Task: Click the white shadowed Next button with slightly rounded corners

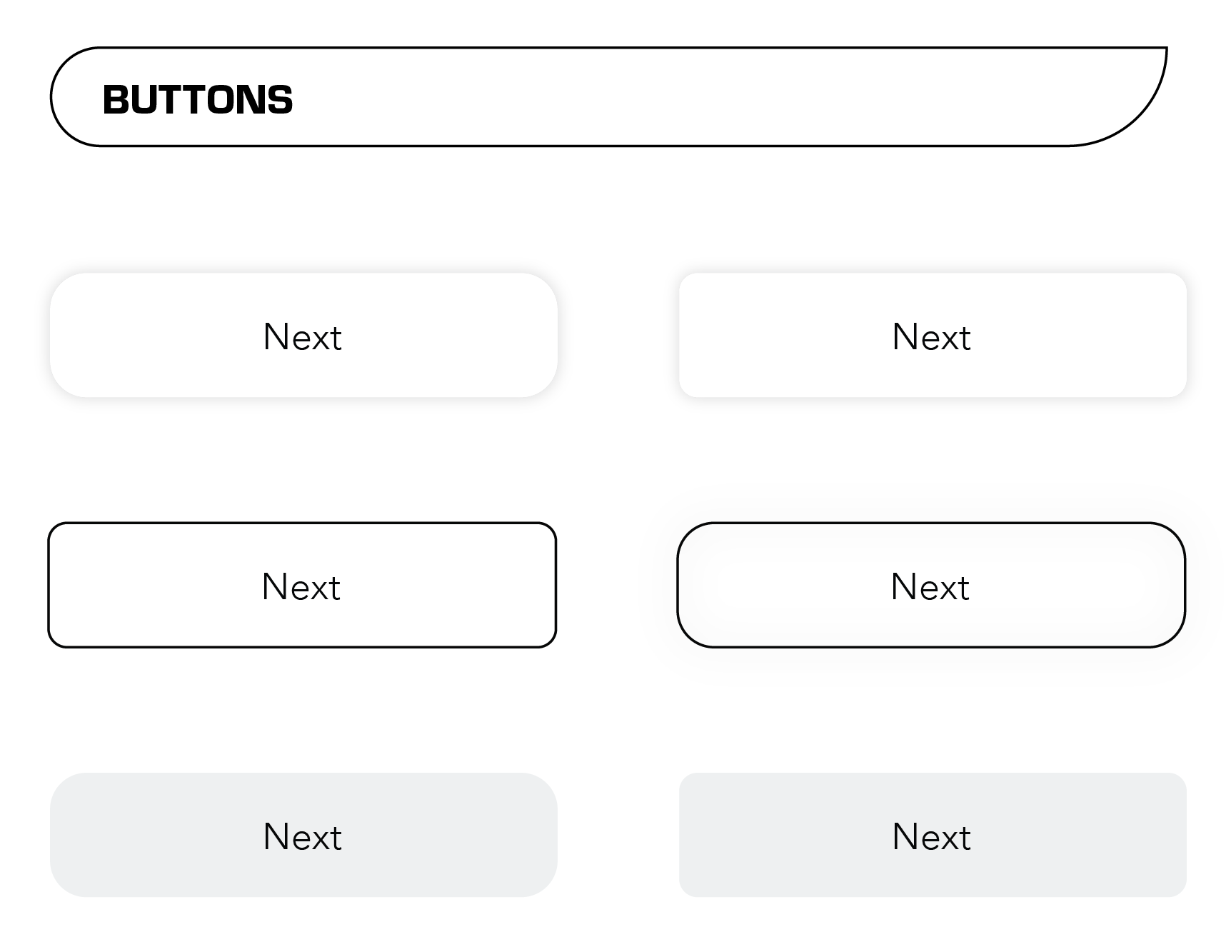Action: [x=933, y=335]
